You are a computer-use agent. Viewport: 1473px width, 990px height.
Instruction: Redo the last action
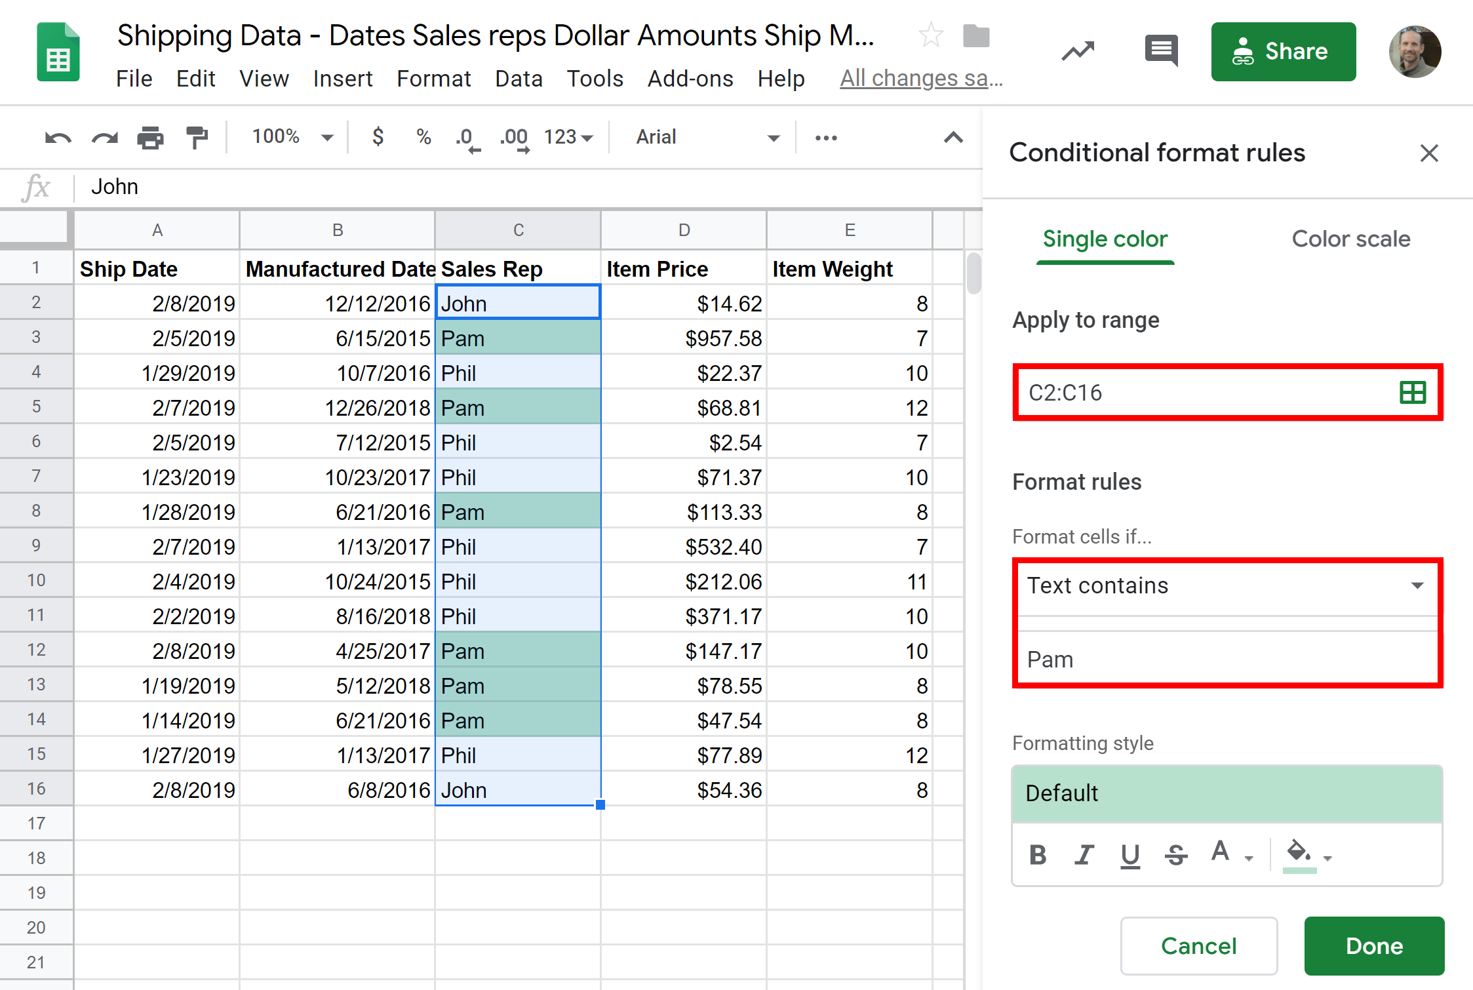click(x=105, y=138)
